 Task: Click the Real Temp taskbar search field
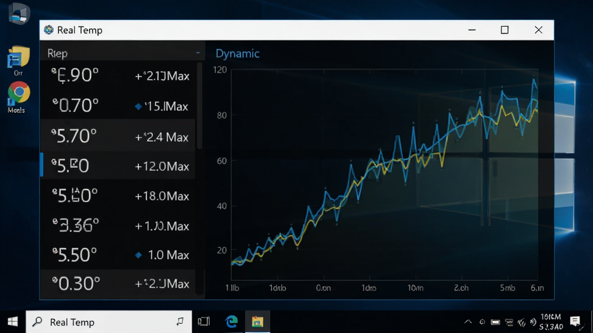coord(108,321)
